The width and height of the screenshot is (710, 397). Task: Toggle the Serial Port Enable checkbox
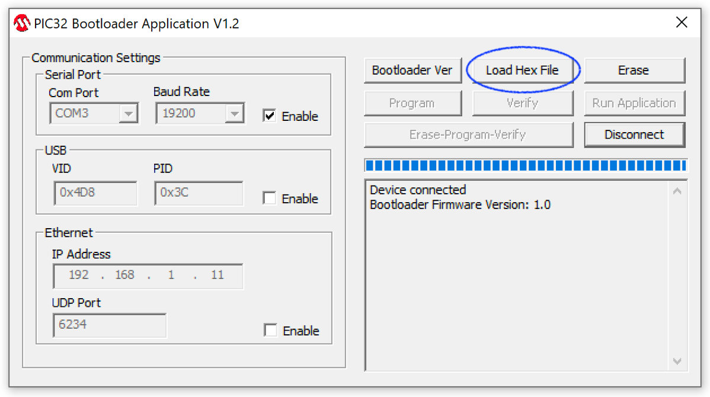pos(270,116)
